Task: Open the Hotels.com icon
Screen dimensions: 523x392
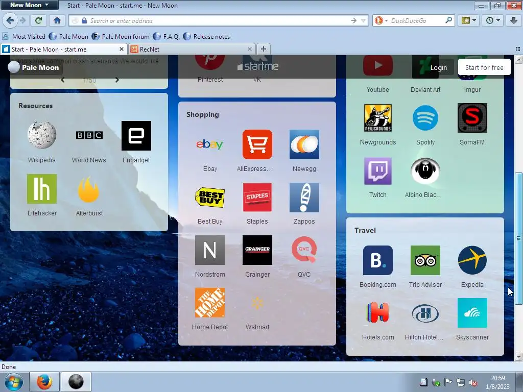Action: pos(377,313)
